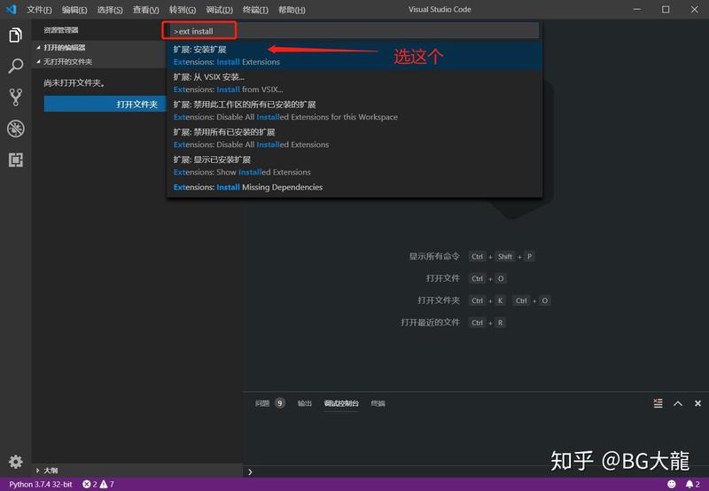Open the Extensions view icon
709x491 pixels.
(x=15, y=160)
